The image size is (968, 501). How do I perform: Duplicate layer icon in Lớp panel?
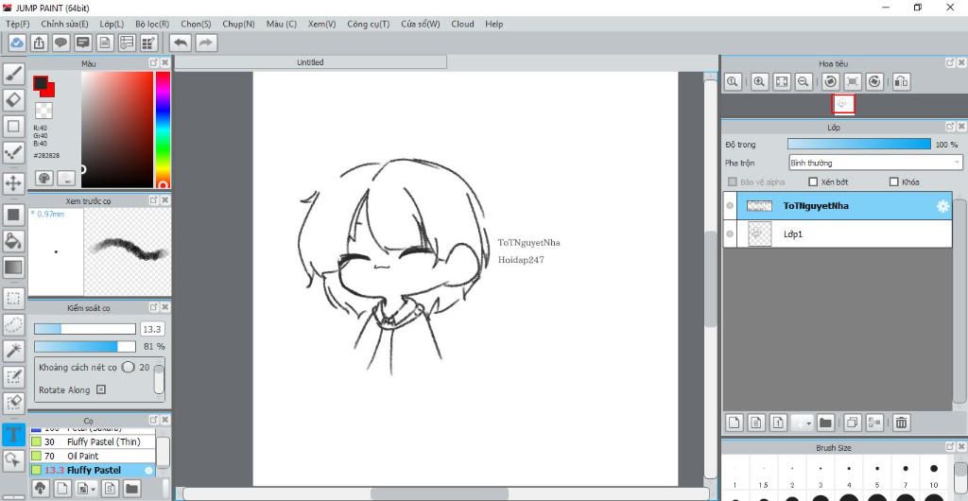click(852, 423)
